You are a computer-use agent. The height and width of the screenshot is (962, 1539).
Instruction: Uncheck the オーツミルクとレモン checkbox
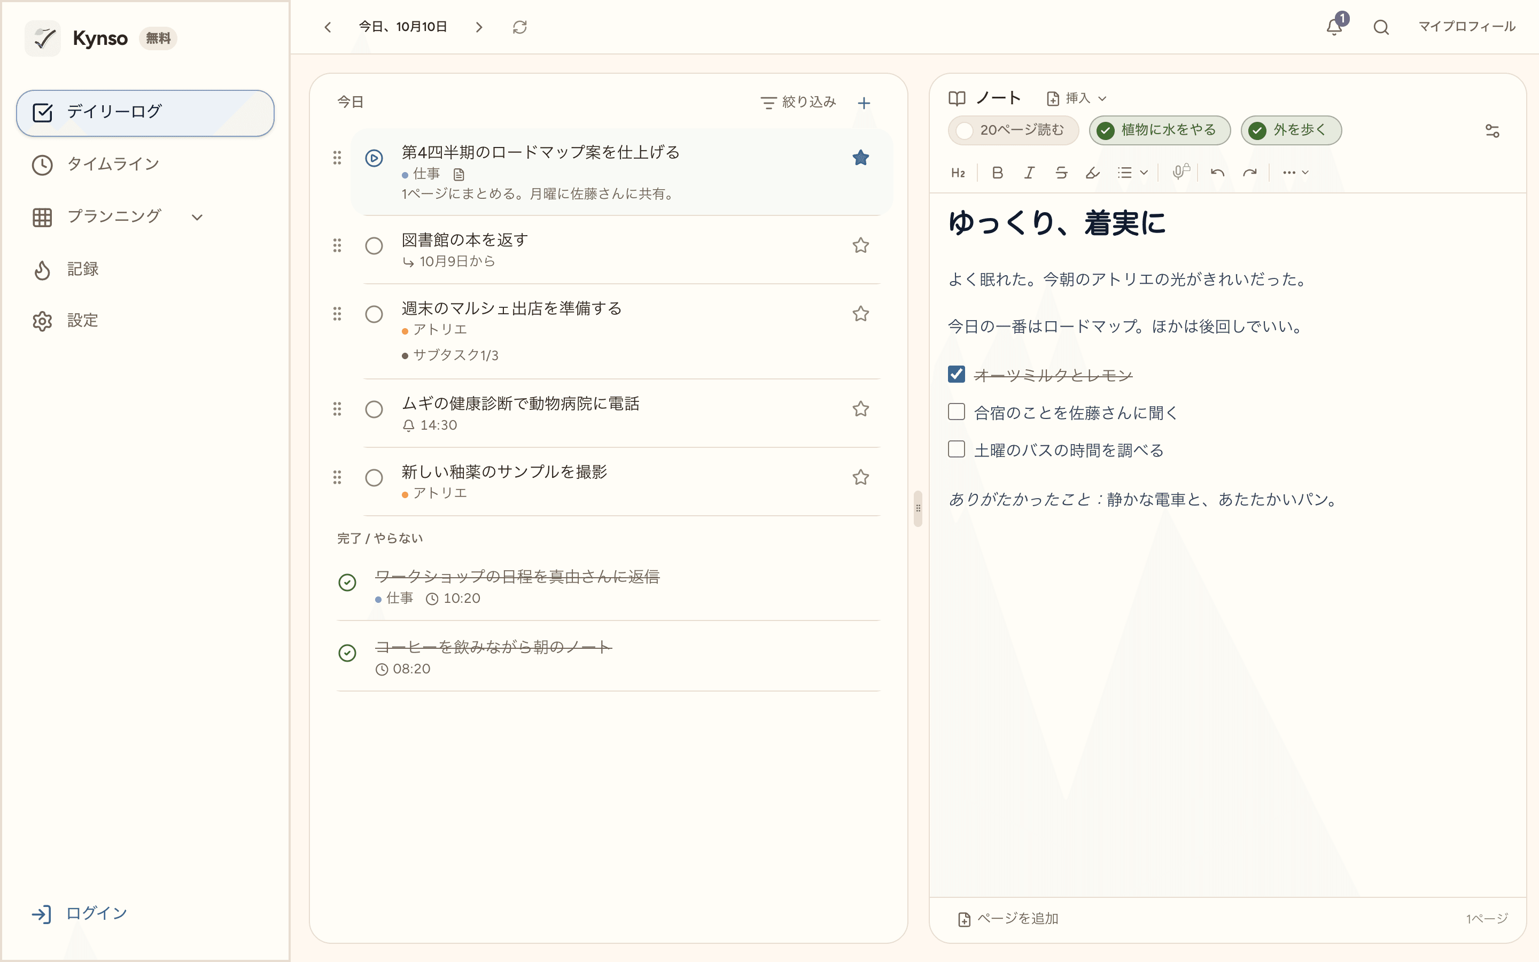[x=957, y=374]
